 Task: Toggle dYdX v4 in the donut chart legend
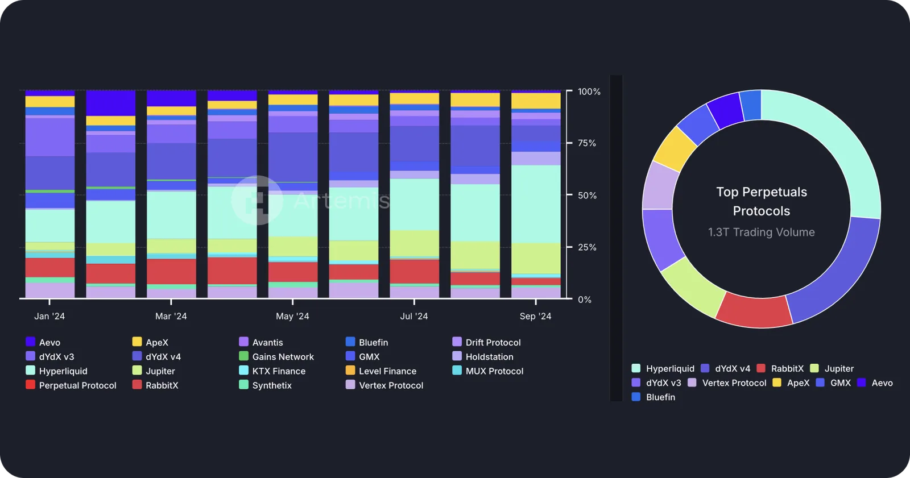pyautogui.click(x=726, y=368)
